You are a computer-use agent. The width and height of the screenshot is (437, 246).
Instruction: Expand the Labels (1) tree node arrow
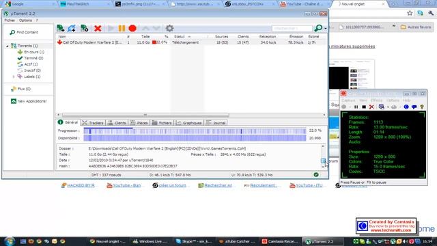coord(14,77)
